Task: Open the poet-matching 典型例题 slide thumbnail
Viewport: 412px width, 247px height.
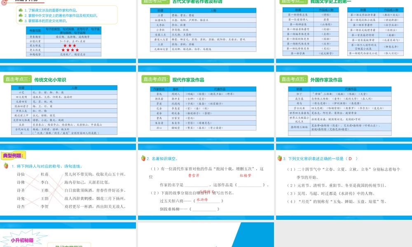Action: point(68,182)
